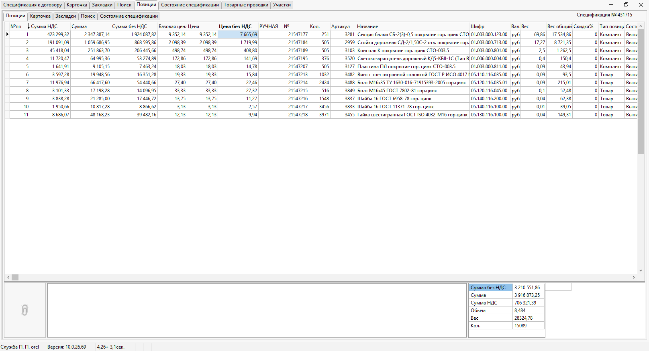Click the right arrow of the horizontal scrollbar

point(634,278)
